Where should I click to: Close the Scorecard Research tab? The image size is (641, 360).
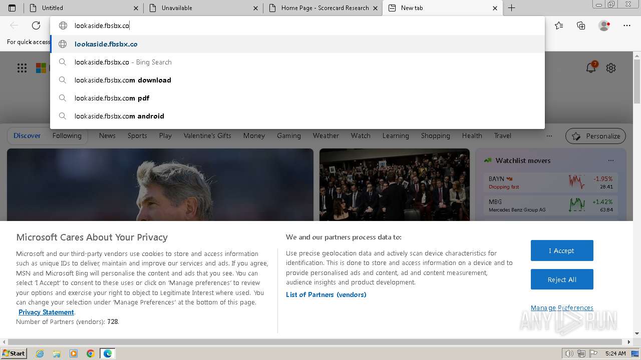375,8
